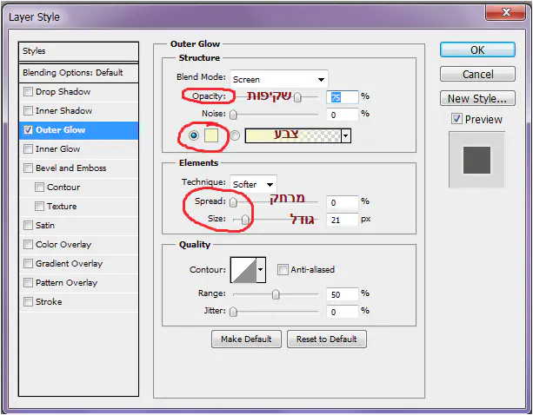Image resolution: width=533 pixels, height=415 pixels.
Task: Click the Size value input field
Action: coord(343,221)
